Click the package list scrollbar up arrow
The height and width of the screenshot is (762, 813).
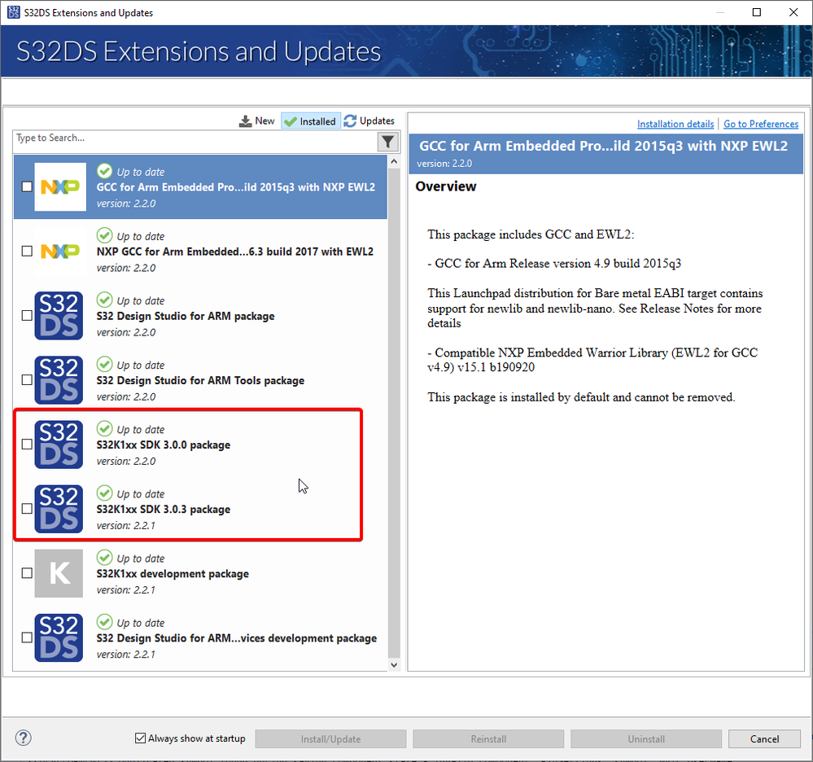tap(394, 161)
